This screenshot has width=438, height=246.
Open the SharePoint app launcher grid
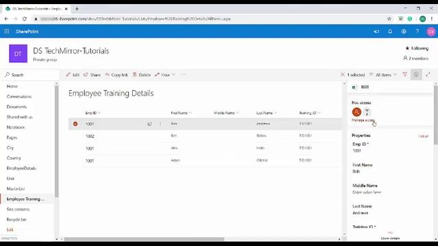tap(7, 31)
